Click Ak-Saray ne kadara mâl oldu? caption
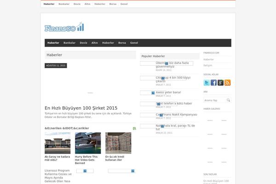The width and height of the screenshot is (276, 184). coord(57,158)
